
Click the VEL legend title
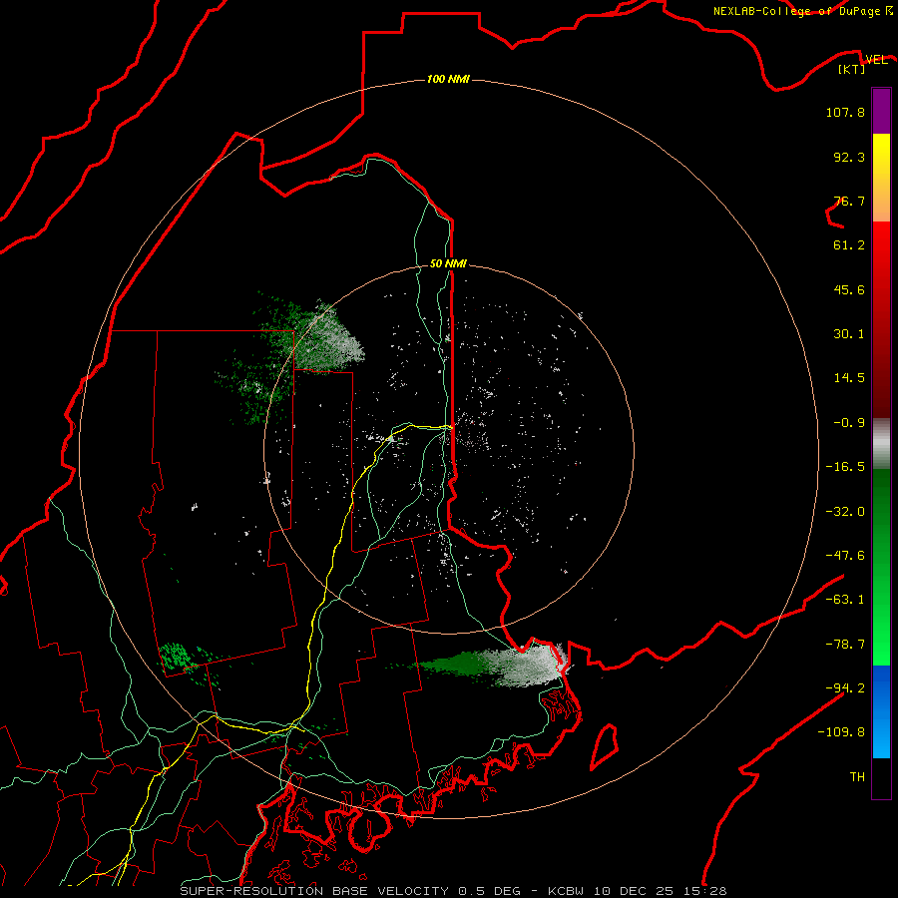[x=876, y=60]
